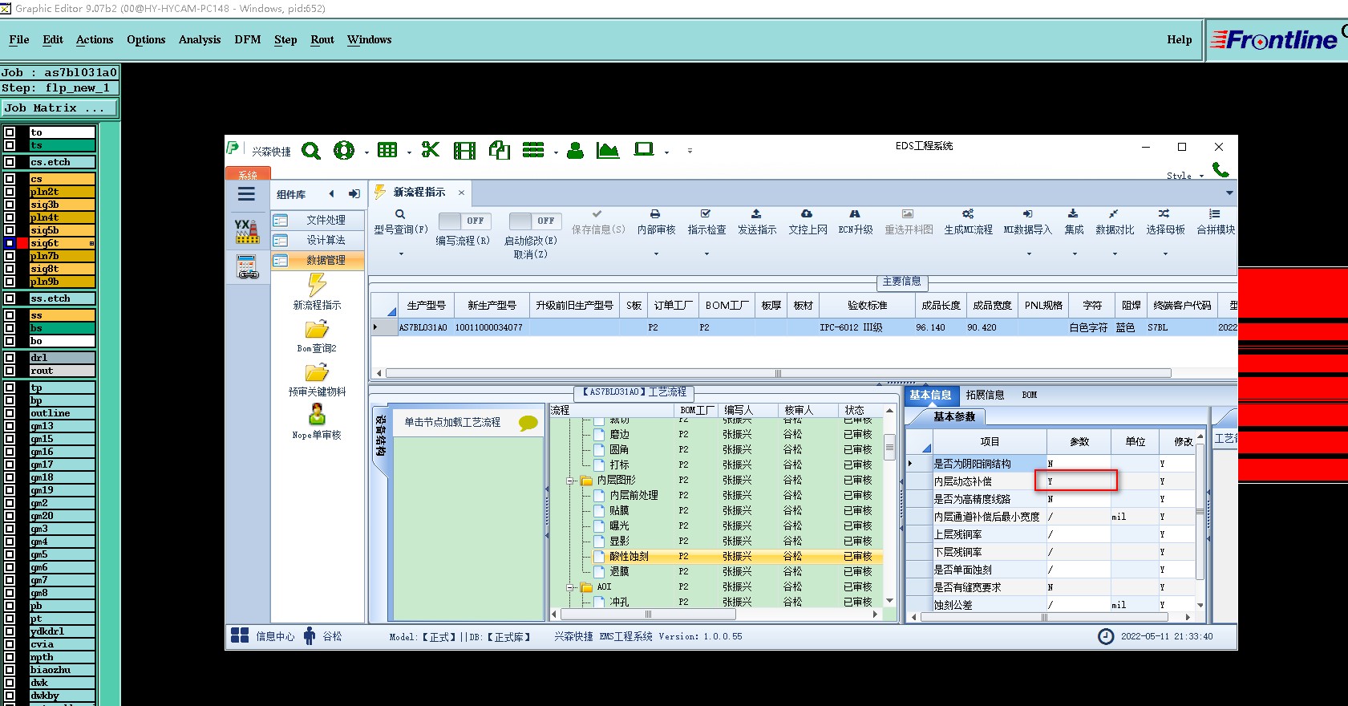Click 生成MI流程 gears tool

[x=968, y=221]
